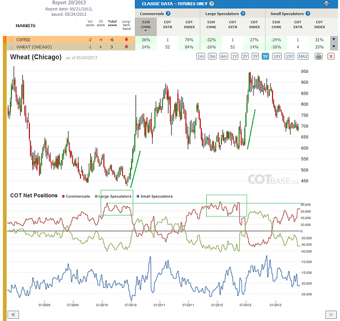
Task: Expand the Coffee row dropdown arrow
Action: 333,40
